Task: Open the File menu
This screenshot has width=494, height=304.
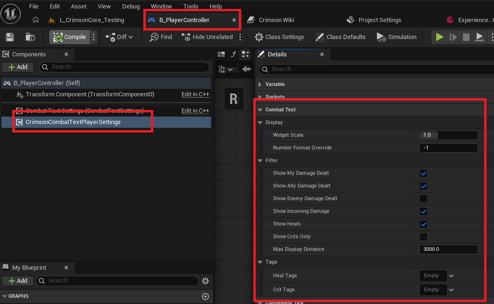Action: click(34, 6)
